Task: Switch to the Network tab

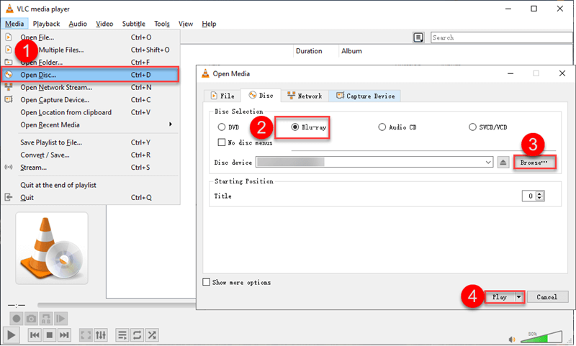Action: click(x=305, y=96)
